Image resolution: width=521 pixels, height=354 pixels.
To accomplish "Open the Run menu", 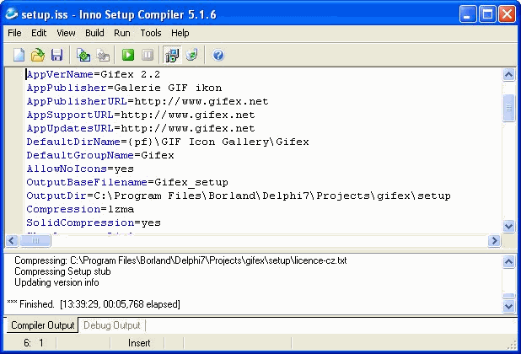I will pos(122,33).
